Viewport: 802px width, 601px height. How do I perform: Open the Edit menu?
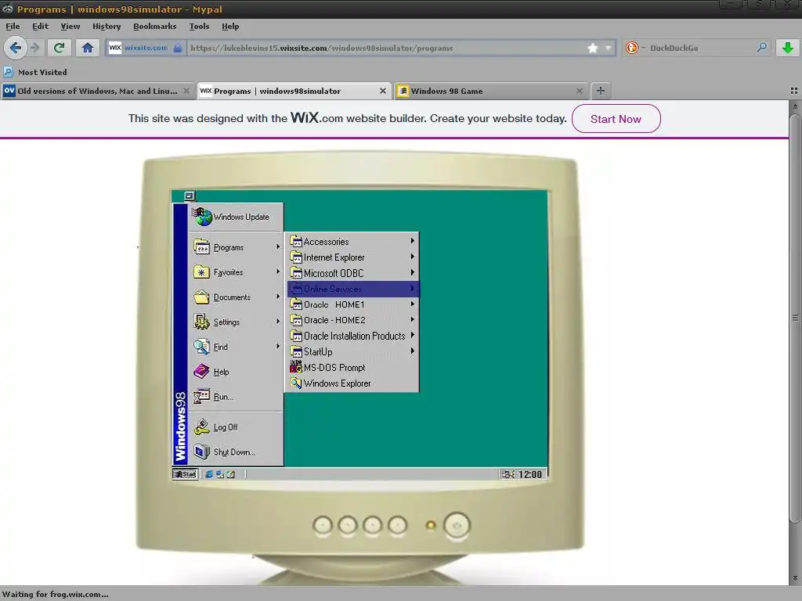point(40,26)
